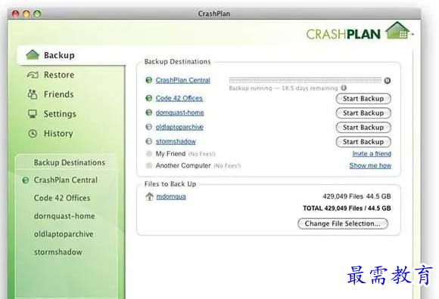Click the grey dot beside Another Computer
The image size is (439, 299).
pyautogui.click(x=149, y=165)
